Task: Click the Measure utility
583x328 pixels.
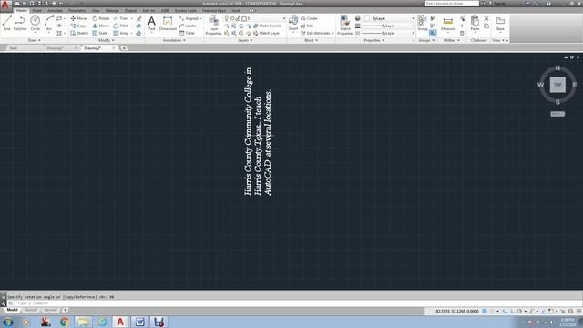Action: click(x=447, y=23)
